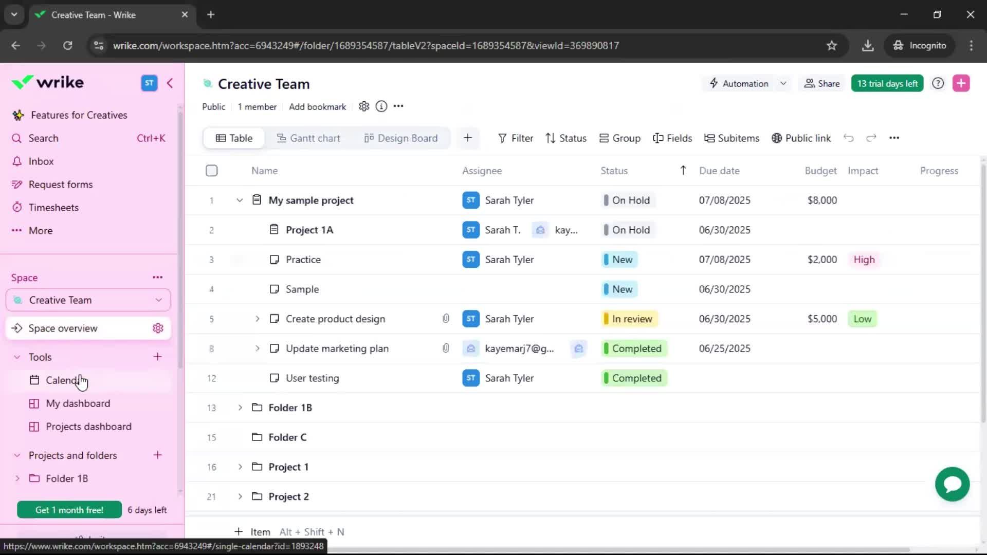Viewport: 987px width, 555px height.
Task: Open the more options ellipsis beside info icon
Action: tap(398, 106)
